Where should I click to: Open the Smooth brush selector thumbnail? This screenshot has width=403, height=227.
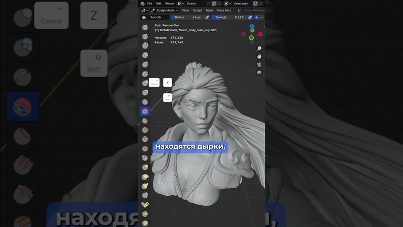point(144,17)
